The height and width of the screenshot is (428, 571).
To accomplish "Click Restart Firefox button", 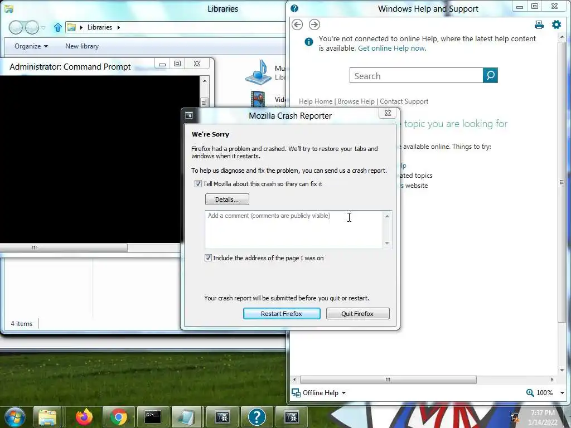I will (282, 314).
